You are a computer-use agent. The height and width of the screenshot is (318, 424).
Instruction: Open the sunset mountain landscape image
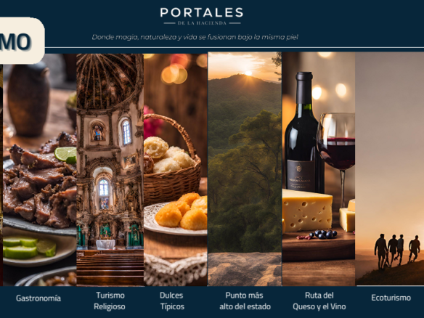[x=245, y=169]
